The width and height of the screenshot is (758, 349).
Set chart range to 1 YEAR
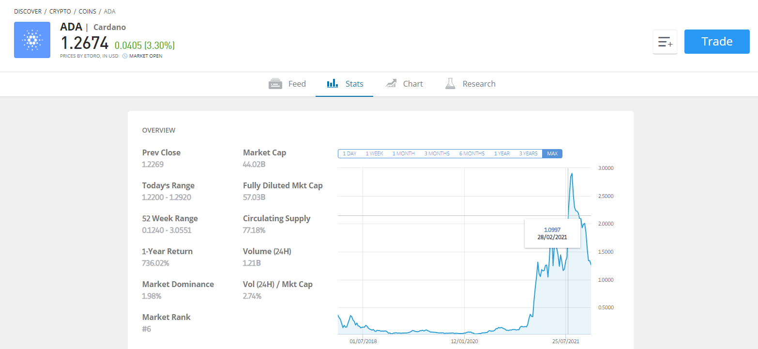pyautogui.click(x=502, y=153)
